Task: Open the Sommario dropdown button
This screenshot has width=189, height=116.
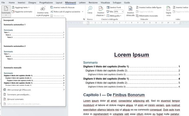Action: click(6, 11)
